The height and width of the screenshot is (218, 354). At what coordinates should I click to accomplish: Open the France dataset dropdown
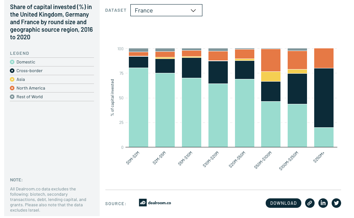click(166, 11)
